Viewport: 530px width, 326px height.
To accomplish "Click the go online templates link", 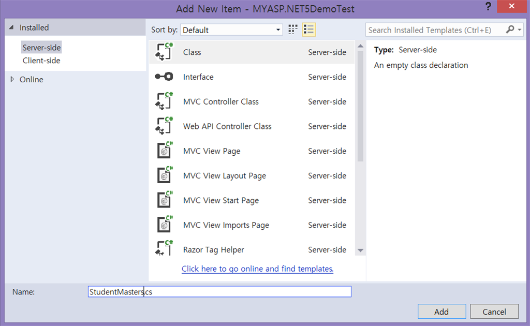I will [257, 269].
